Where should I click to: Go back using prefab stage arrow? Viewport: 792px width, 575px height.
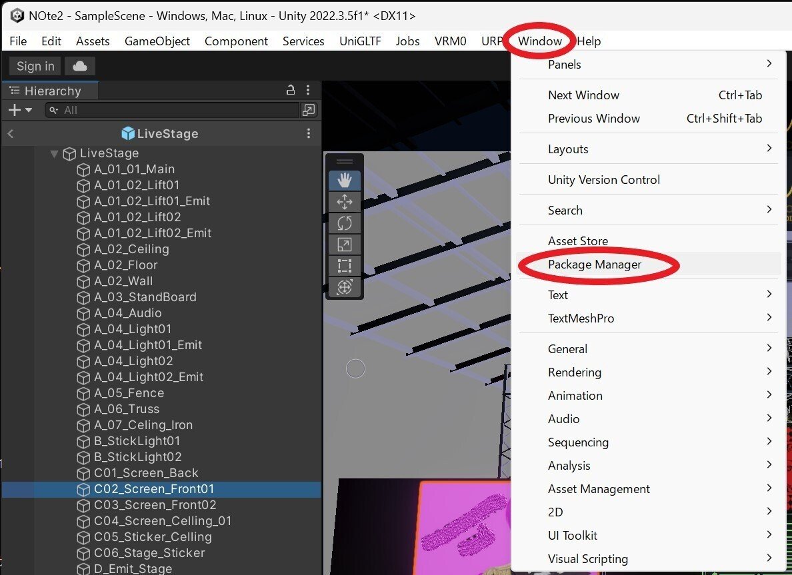point(11,134)
